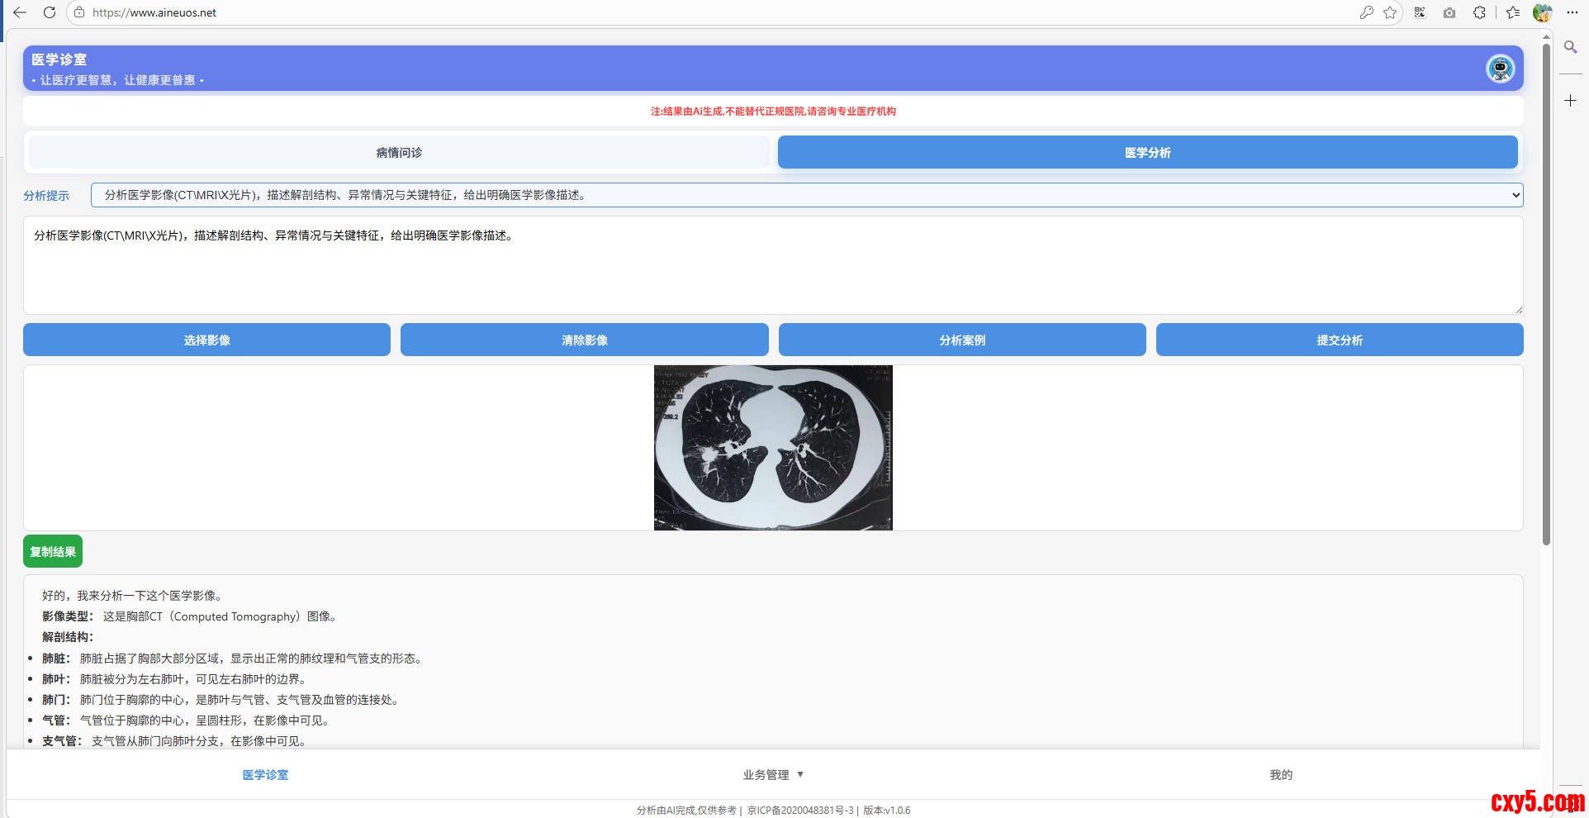Click the page vertical scrollbar thumb

point(1546,289)
